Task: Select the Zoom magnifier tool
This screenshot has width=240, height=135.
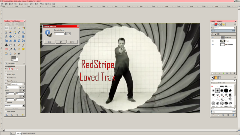Action: 23,32
